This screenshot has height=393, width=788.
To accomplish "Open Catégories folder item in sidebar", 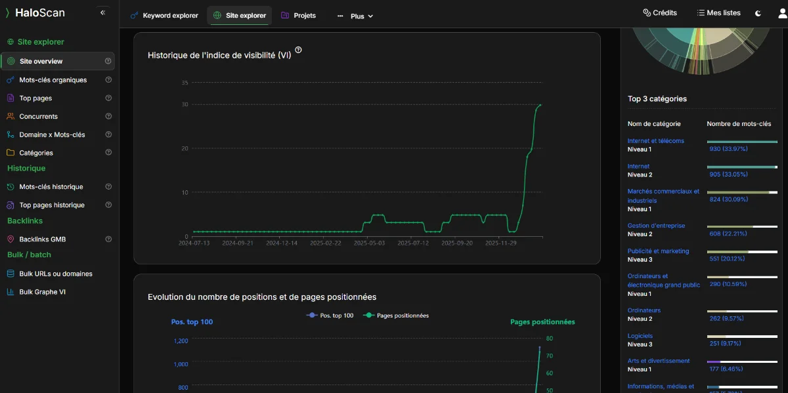I will (x=36, y=153).
